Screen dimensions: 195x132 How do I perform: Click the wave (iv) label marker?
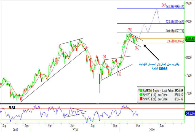tap(137, 48)
